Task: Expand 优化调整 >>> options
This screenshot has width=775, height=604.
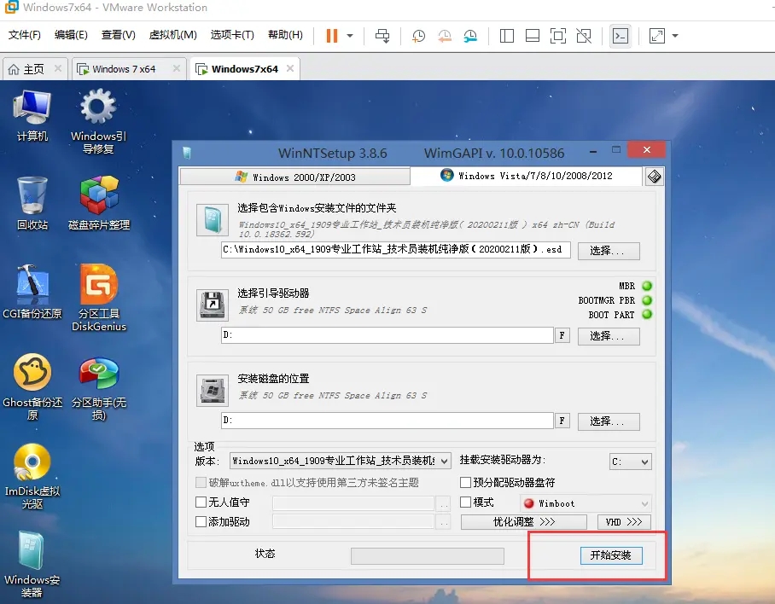Action: pyautogui.click(x=524, y=522)
